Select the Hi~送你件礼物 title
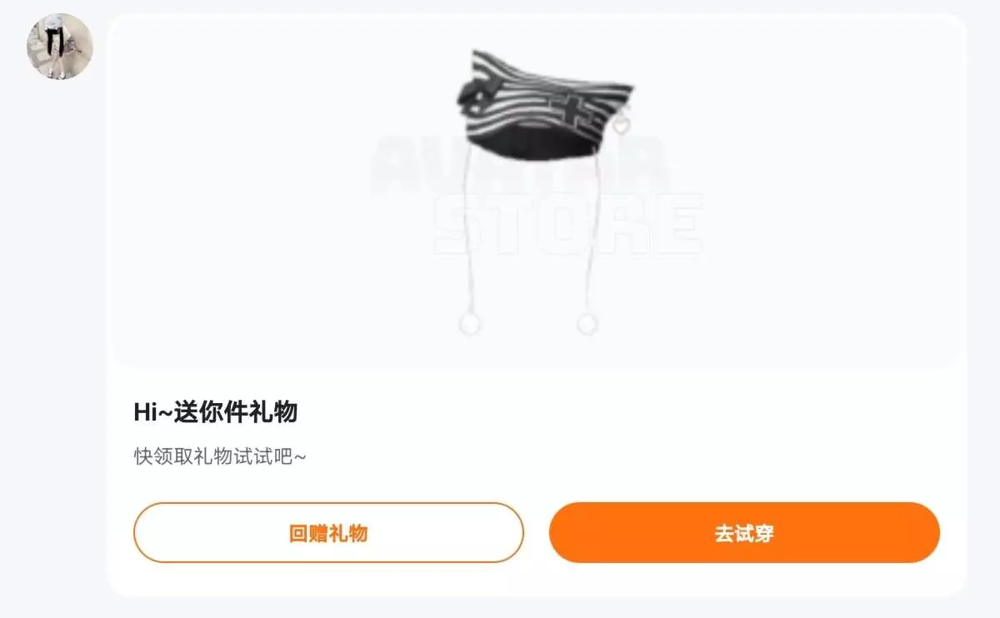This screenshot has width=1000, height=618. click(x=216, y=411)
